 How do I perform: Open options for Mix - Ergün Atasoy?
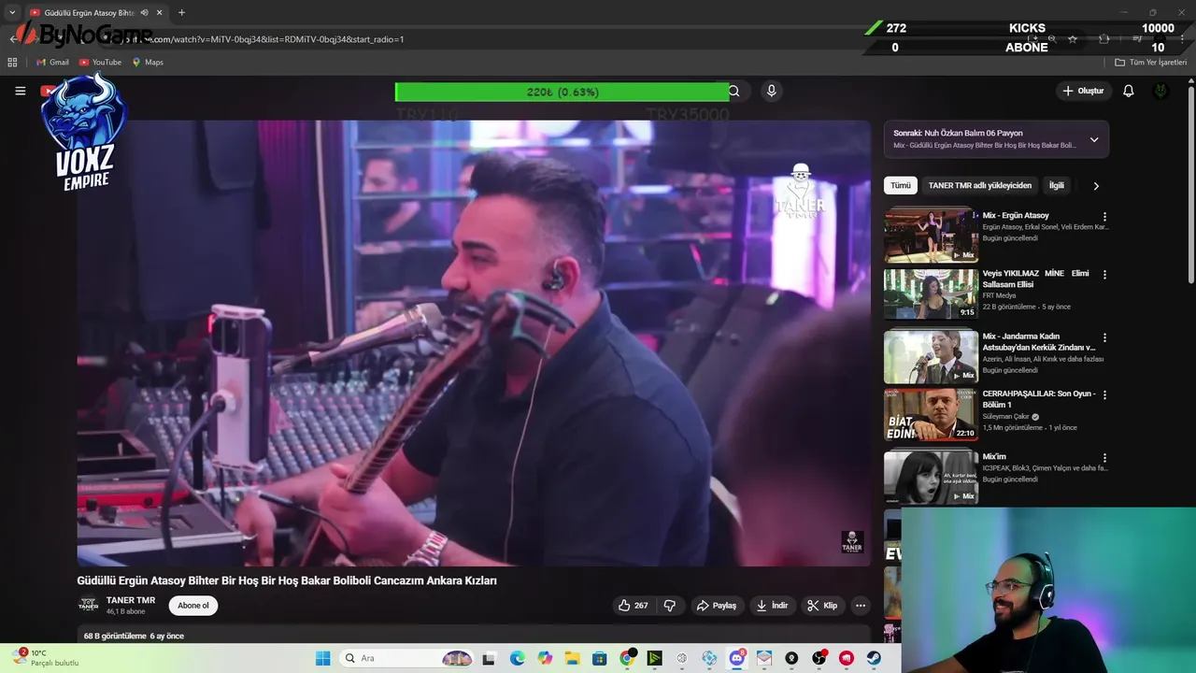click(x=1104, y=216)
